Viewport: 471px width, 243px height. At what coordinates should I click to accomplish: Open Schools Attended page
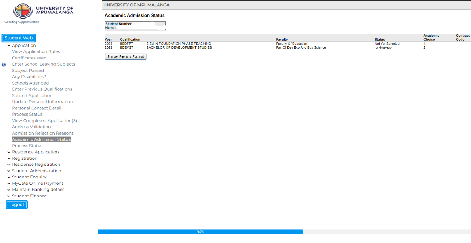(30, 83)
